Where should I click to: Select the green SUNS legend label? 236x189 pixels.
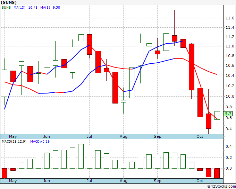pyautogui.click(x=6, y=8)
